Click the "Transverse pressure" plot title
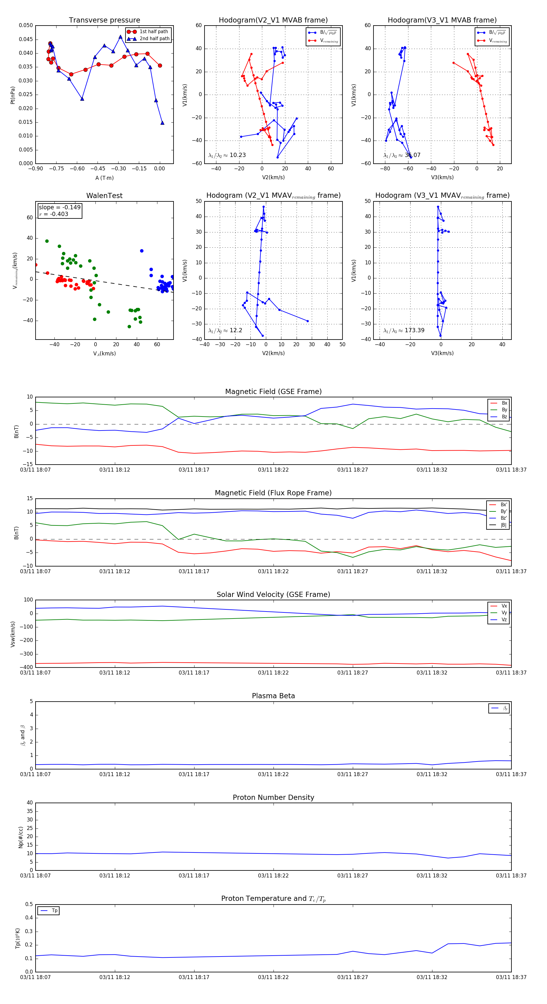547x1004 pixels. [104, 20]
